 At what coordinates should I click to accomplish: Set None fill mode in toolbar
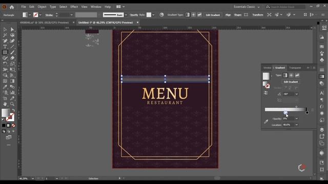(13, 125)
